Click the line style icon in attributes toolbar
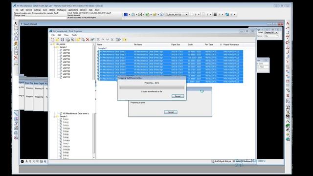This screenshot has height=176, width=313. click(x=203, y=14)
